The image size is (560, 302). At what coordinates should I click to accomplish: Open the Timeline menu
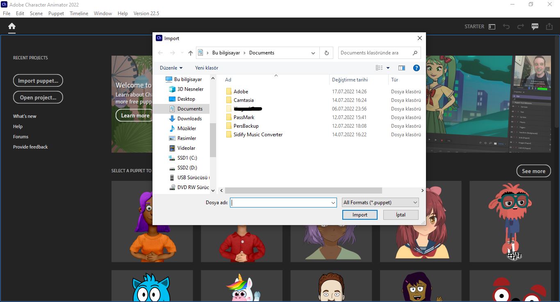(x=79, y=14)
